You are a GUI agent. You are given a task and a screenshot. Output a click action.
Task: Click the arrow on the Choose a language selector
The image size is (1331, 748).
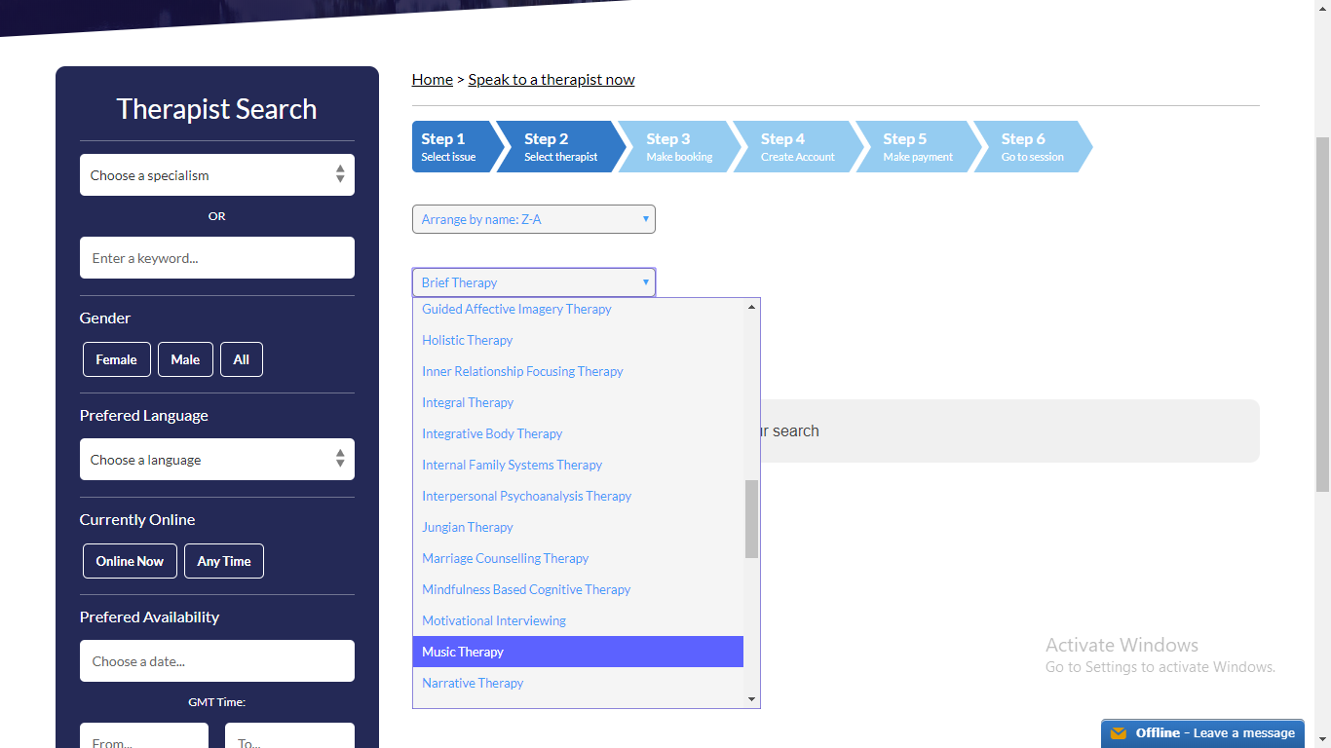pyautogui.click(x=339, y=459)
